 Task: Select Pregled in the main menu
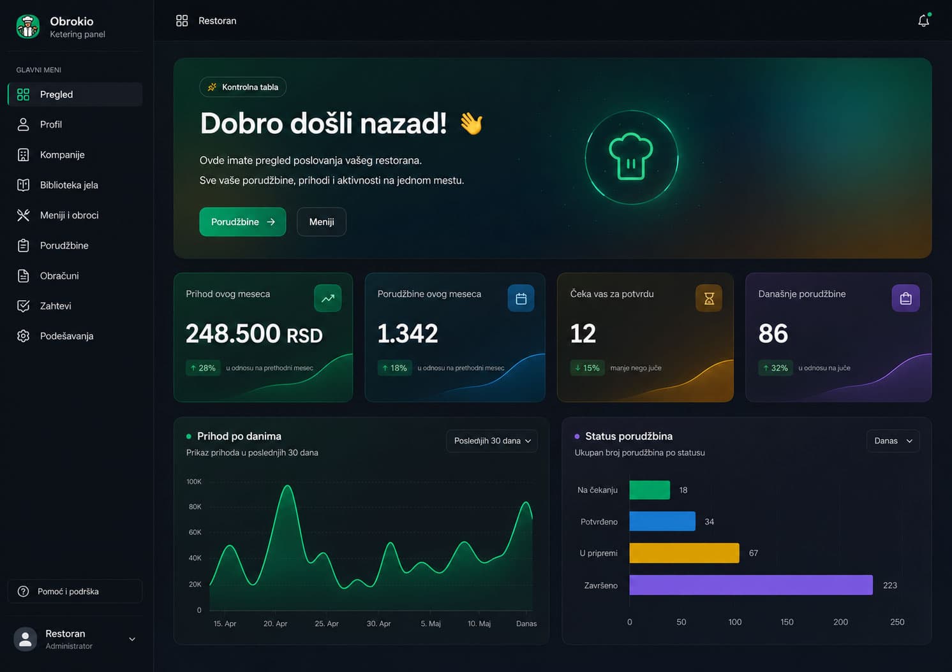point(75,94)
